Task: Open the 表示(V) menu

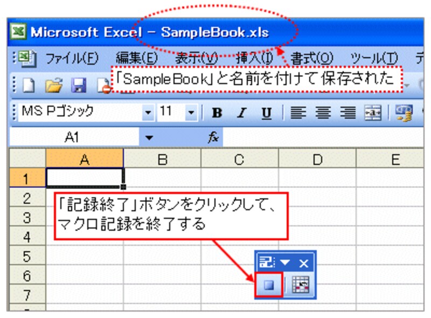Action: pos(196,58)
